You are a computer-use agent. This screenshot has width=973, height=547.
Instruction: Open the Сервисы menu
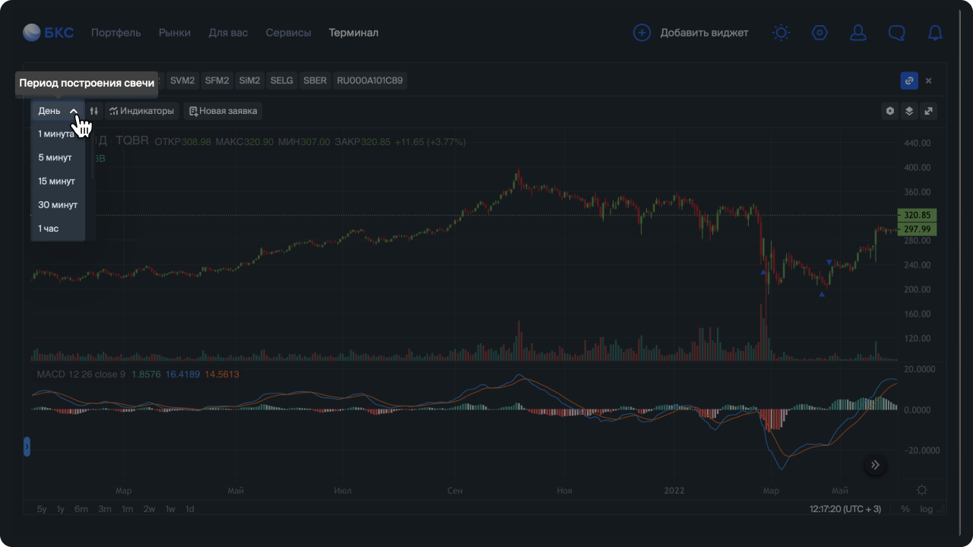288,33
